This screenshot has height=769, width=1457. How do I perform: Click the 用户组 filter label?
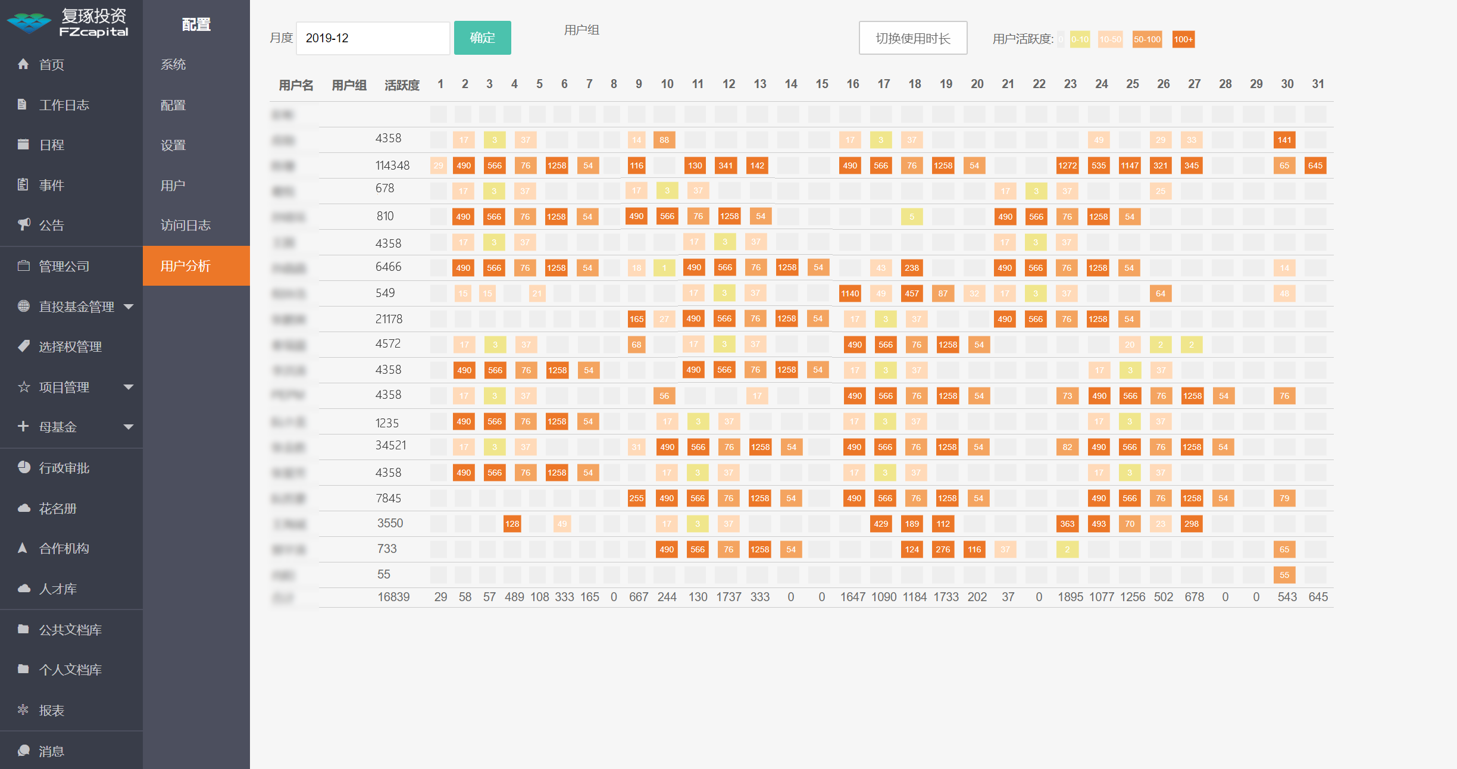pyautogui.click(x=581, y=30)
